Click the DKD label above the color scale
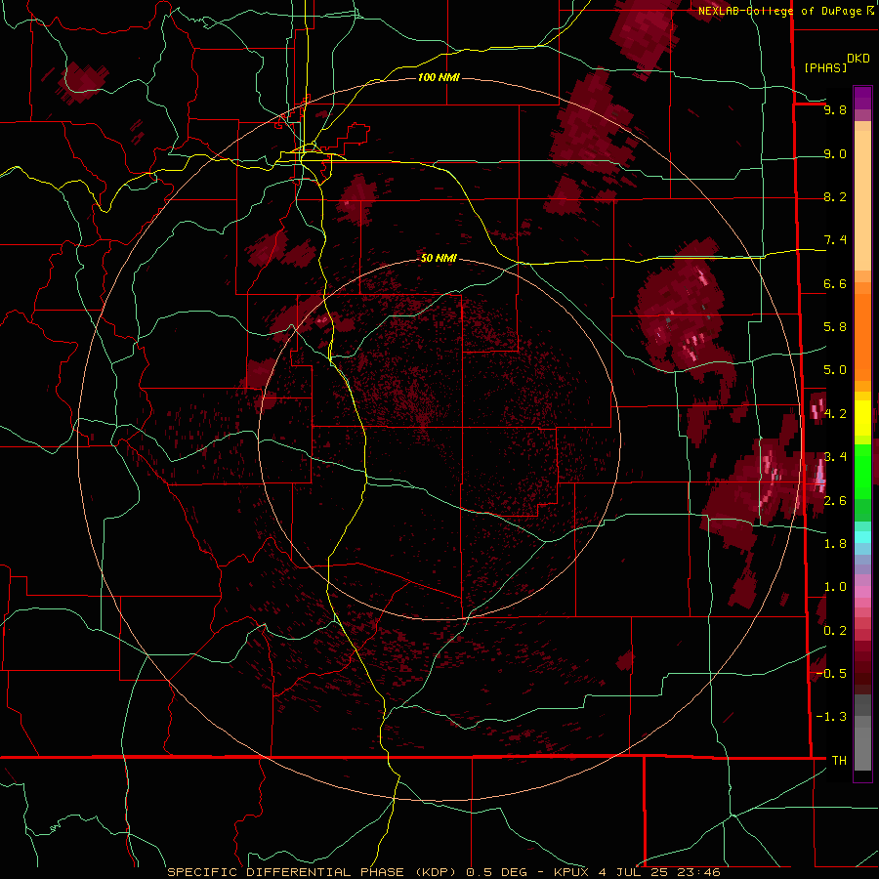879x879 pixels. click(x=858, y=59)
